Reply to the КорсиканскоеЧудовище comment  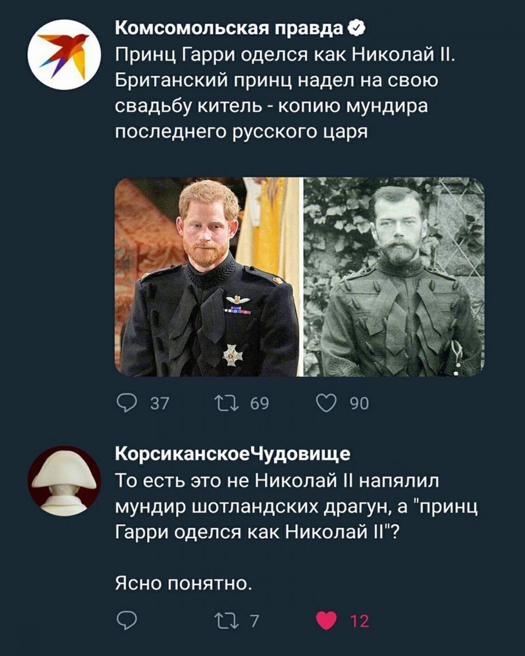127,620
